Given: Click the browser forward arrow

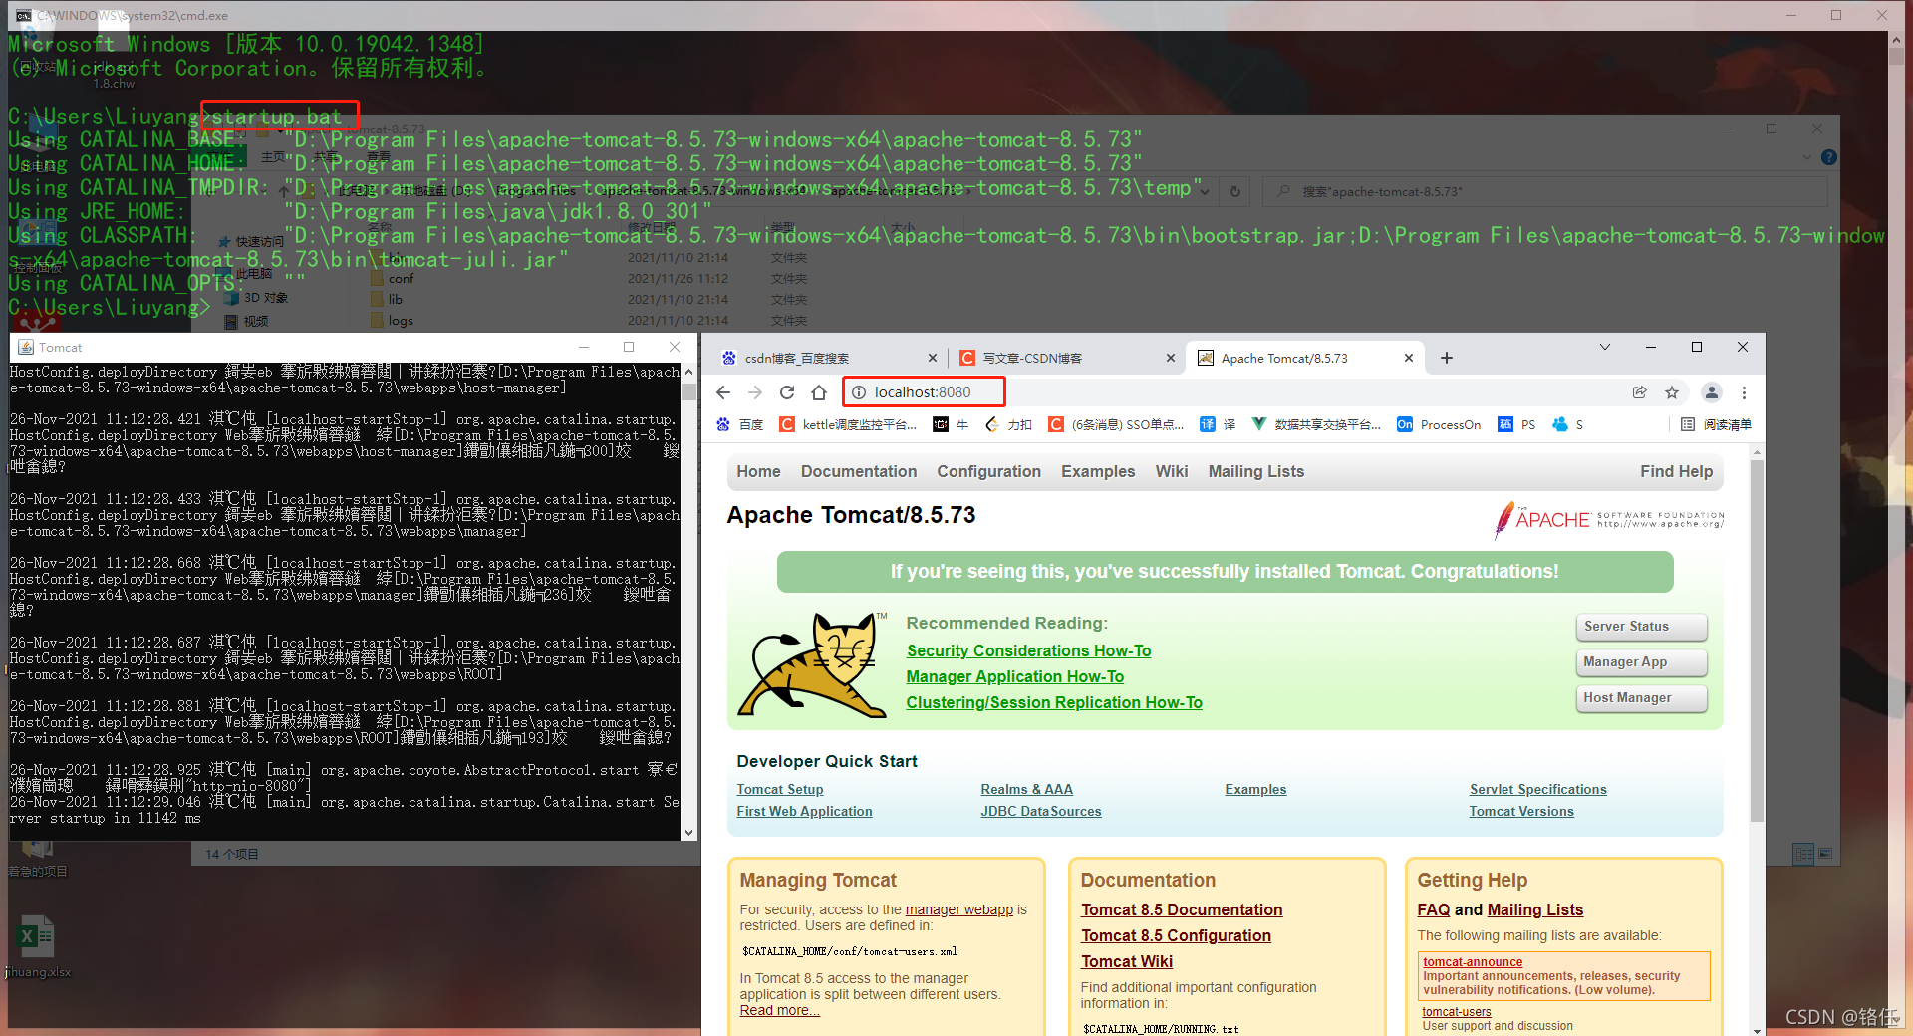Looking at the screenshot, I should coord(755,392).
